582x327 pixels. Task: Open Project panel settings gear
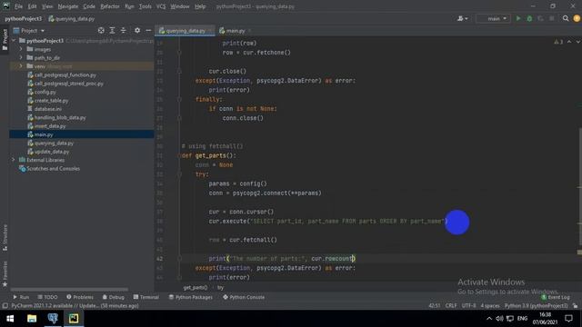(x=137, y=30)
